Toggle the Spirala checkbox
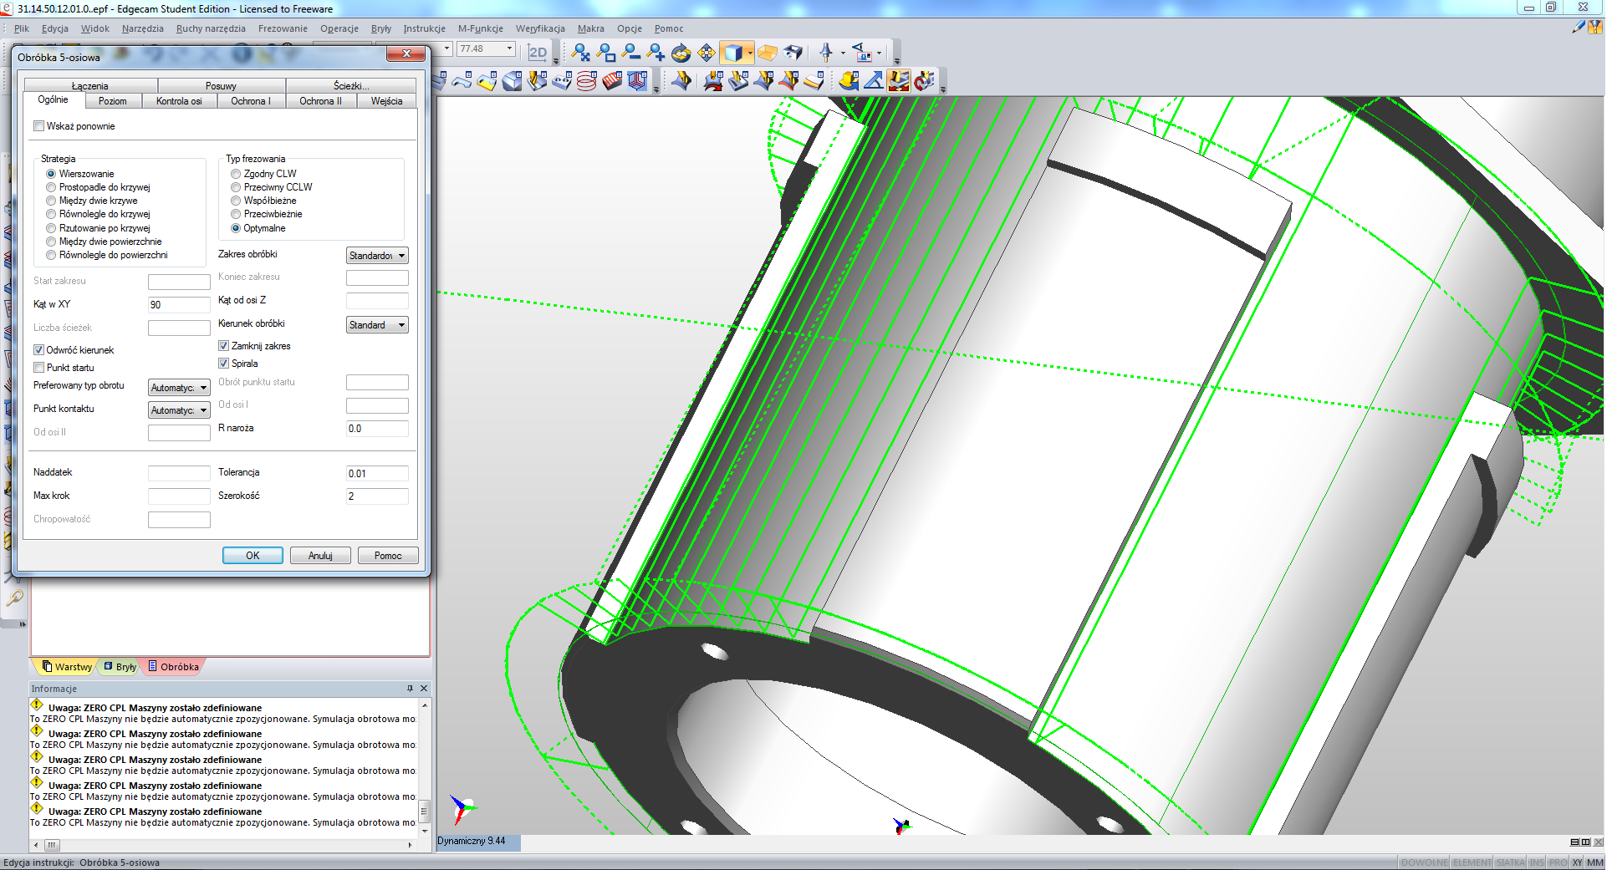1607x870 pixels. coord(223,364)
